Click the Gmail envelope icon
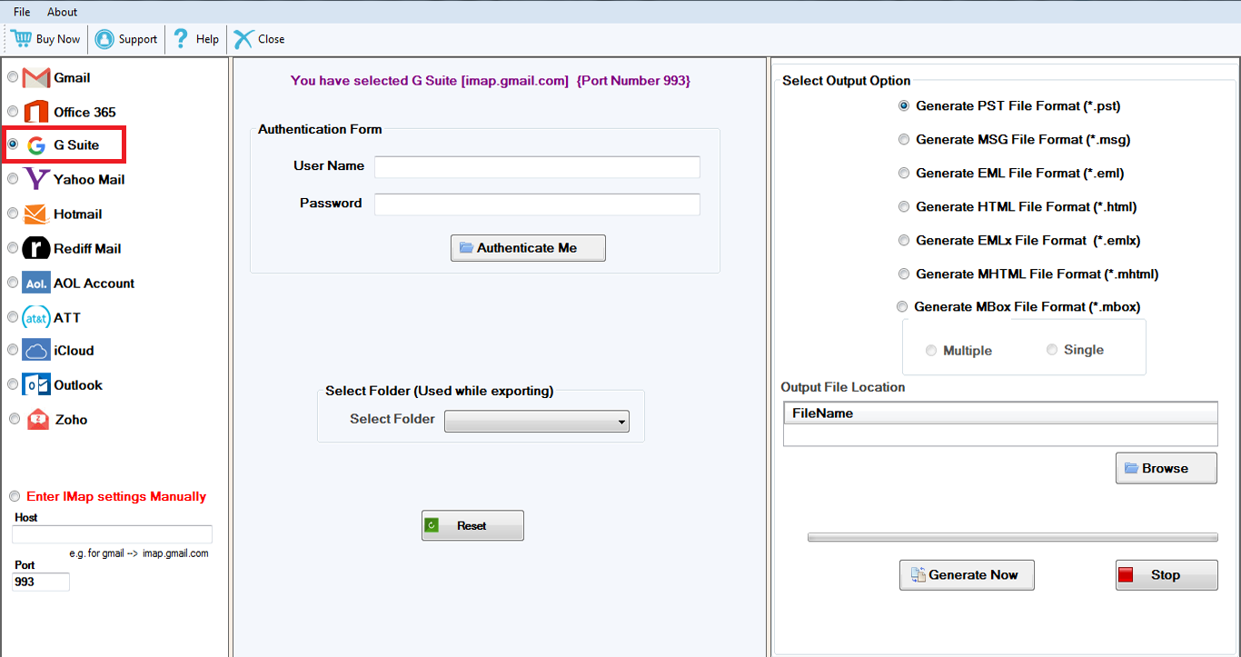The height and width of the screenshot is (657, 1241). click(x=35, y=78)
